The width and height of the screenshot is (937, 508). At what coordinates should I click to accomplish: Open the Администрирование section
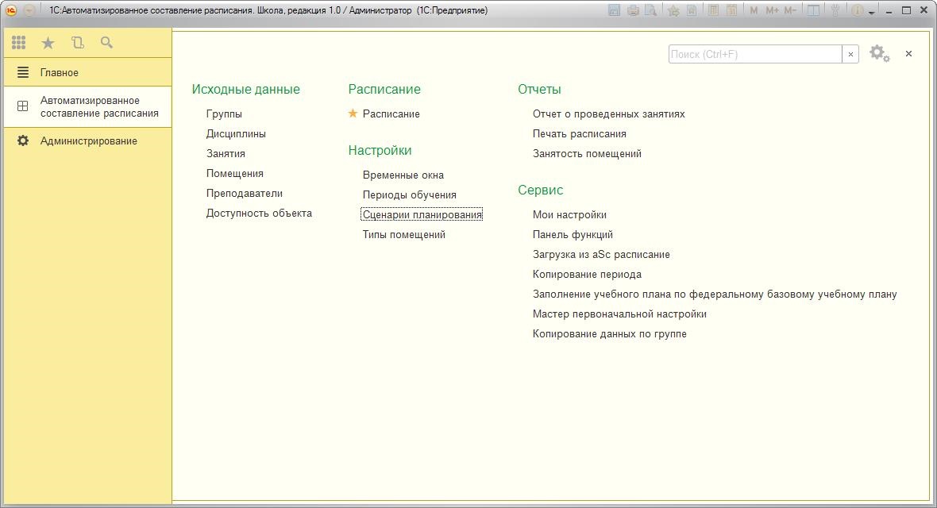(x=88, y=140)
